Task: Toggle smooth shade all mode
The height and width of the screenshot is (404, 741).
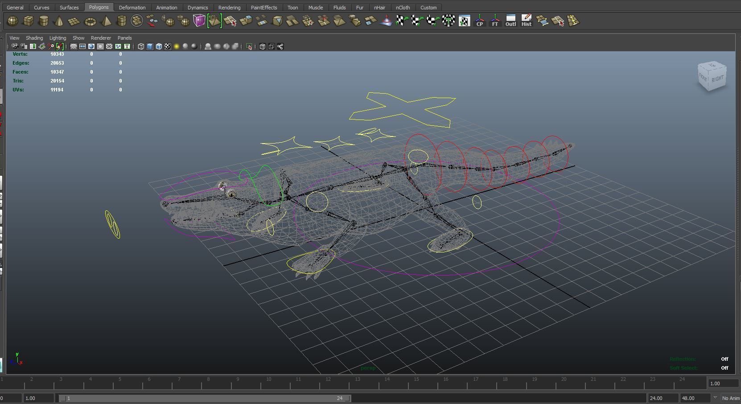Action: [150, 46]
